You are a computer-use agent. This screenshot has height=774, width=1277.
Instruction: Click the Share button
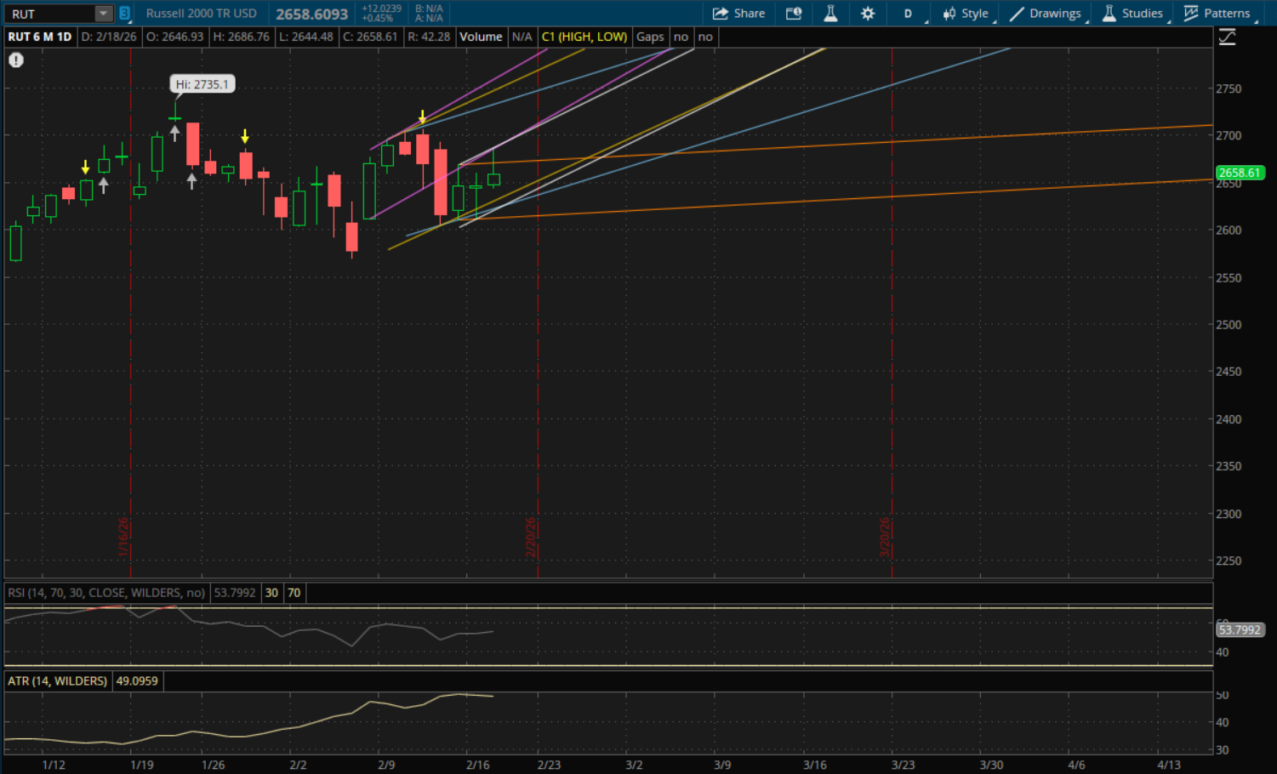pyautogui.click(x=738, y=14)
